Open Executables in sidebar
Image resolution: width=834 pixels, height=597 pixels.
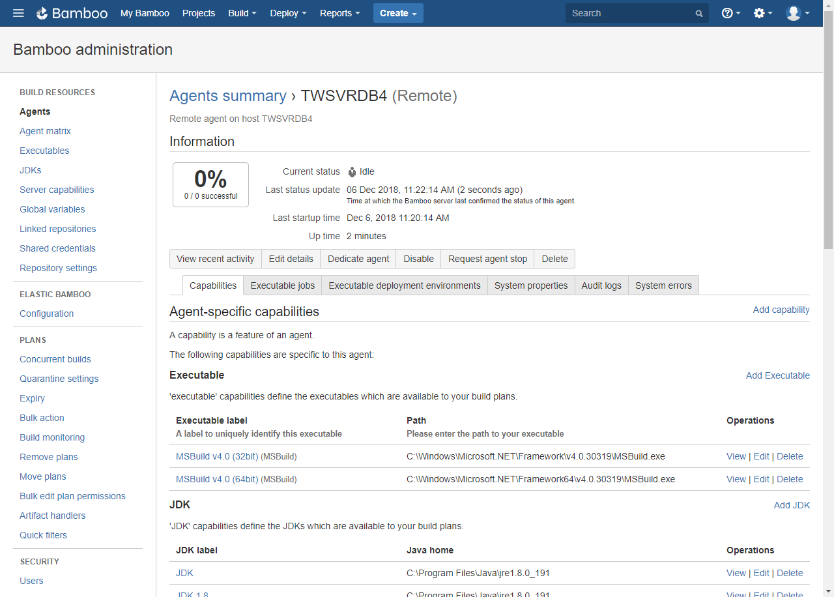(x=44, y=151)
